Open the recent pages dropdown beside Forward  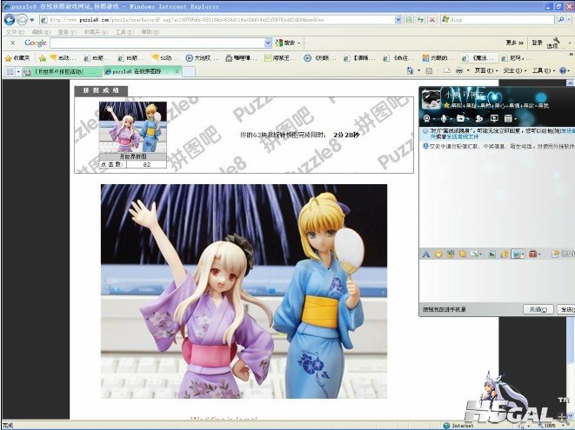coord(32,20)
